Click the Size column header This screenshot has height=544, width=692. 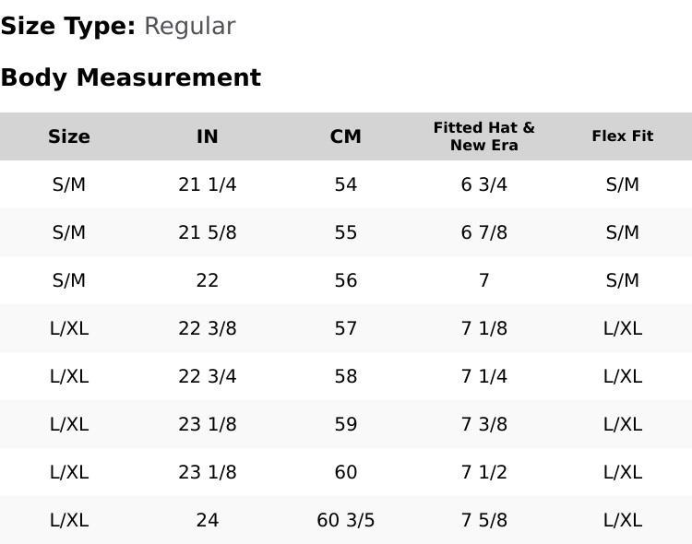tap(69, 136)
